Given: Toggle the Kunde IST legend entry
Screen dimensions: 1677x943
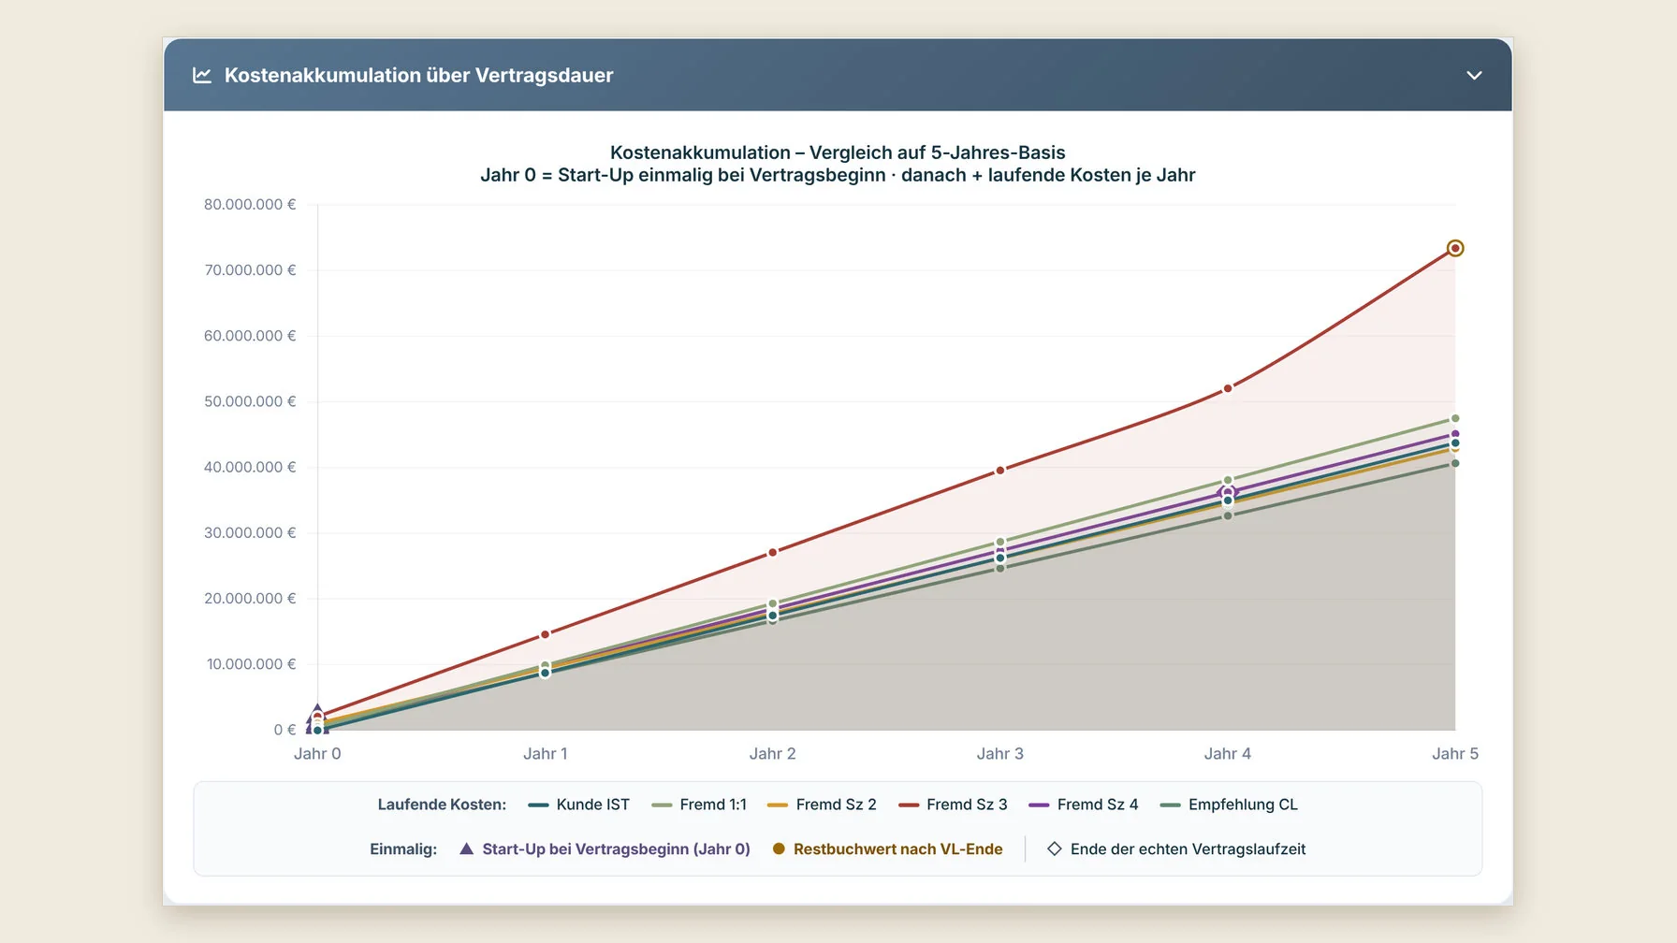Looking at the screenshot, I should tap(578, 805).
